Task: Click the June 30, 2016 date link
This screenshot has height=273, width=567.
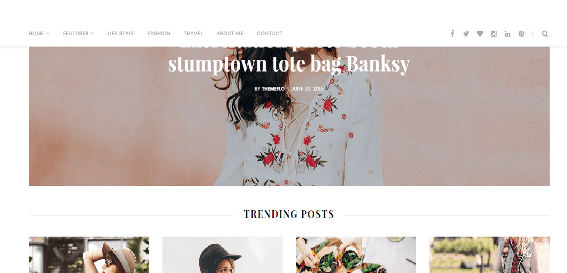Action: coord(308,89)
